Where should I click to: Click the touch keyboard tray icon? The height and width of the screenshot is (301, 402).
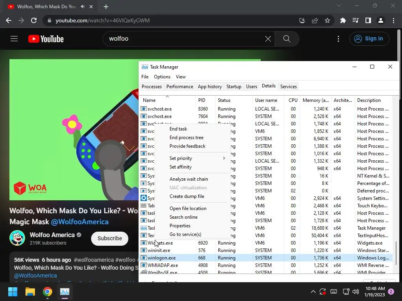pos(334,292)
